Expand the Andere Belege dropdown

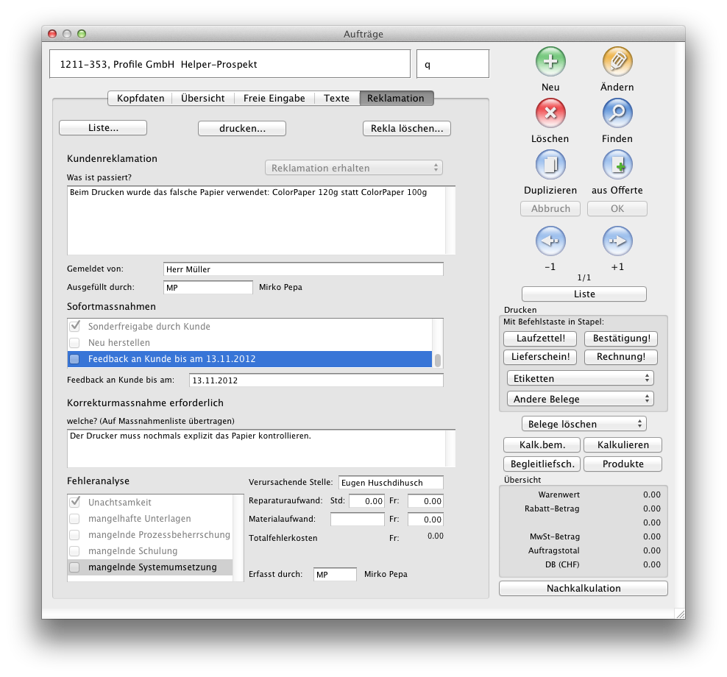[x=580, y=399]
